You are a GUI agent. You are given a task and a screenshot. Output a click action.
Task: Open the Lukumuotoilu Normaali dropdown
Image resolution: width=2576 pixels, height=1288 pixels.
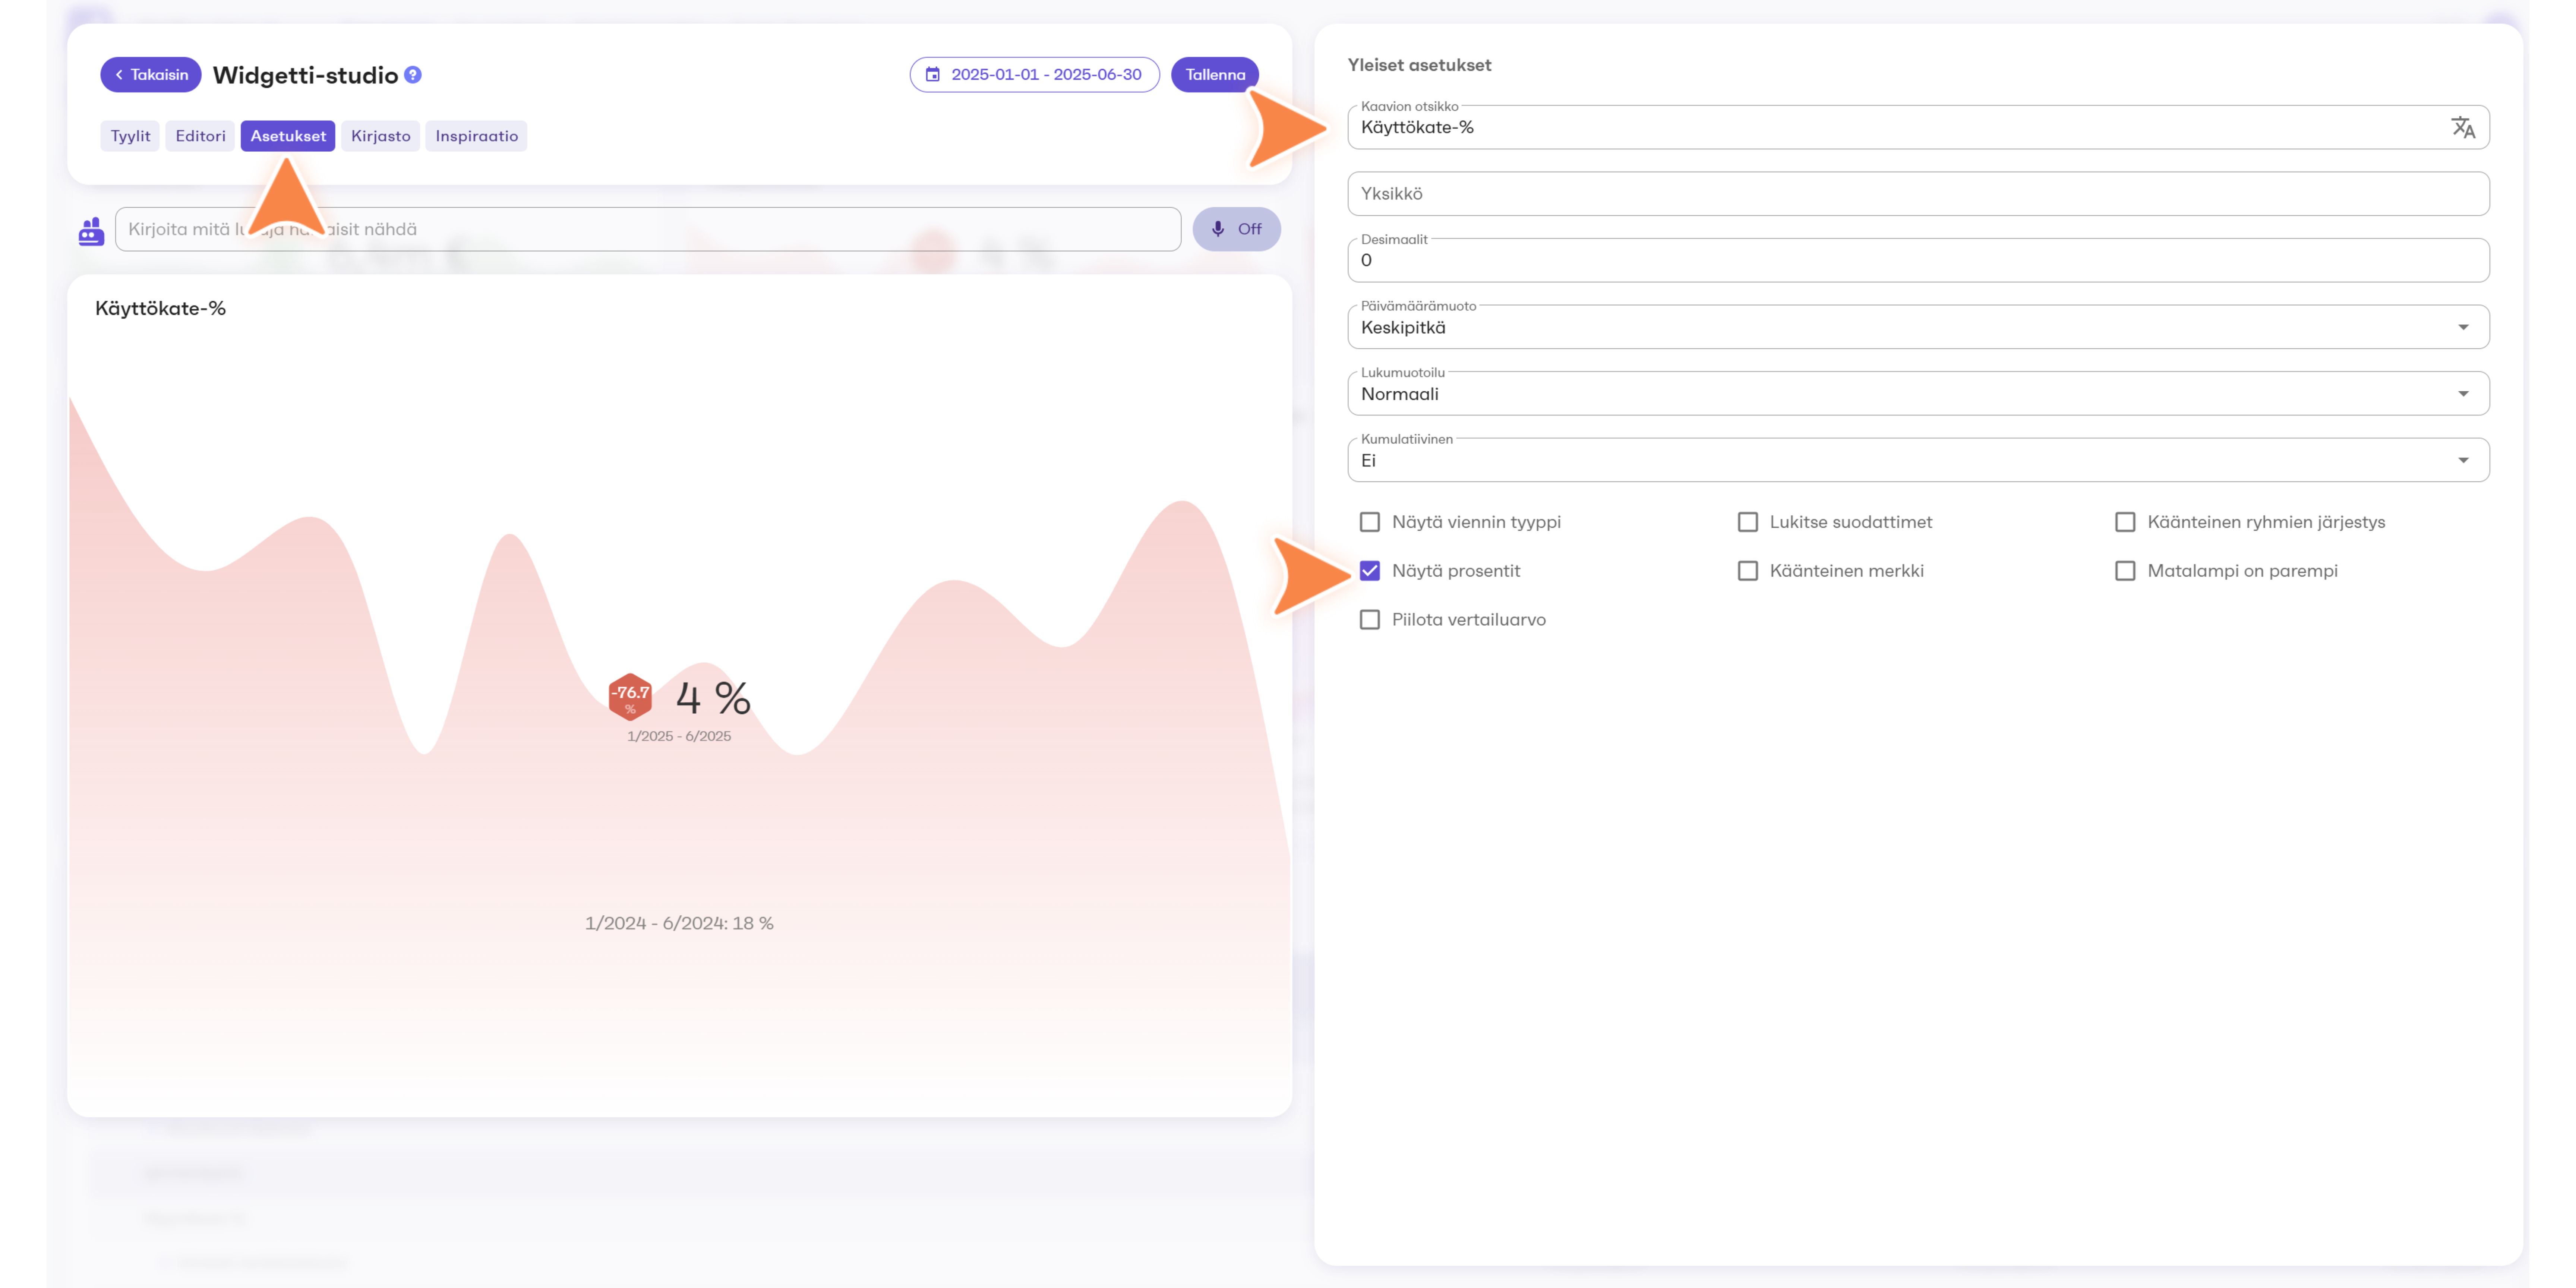click(x=1918, y=394)
